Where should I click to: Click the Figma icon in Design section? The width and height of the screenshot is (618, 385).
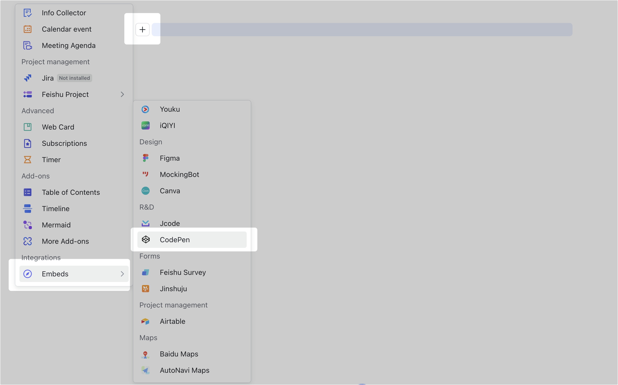145,158
